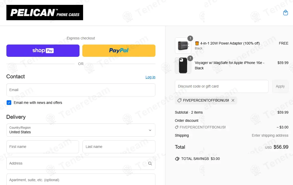Viewport: 293px width, 185px height.
Task: Pay with Shop Pay express checkout
Action: [x=43, y=51]
